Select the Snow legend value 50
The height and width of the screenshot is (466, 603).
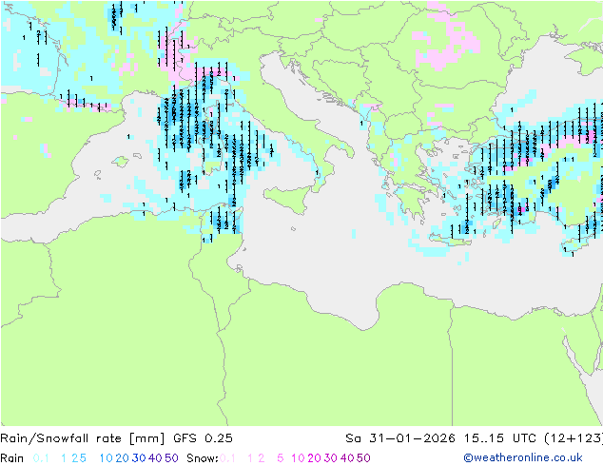(363, 458)
